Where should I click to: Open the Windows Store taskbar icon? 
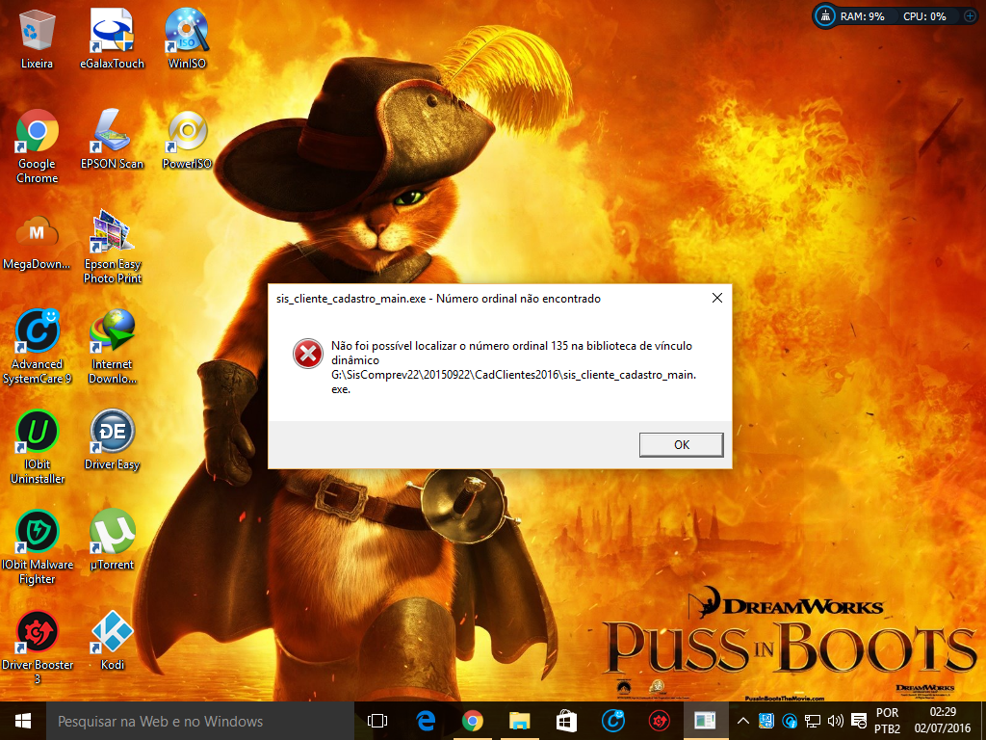pyautogui.click(x=566, y=721)
